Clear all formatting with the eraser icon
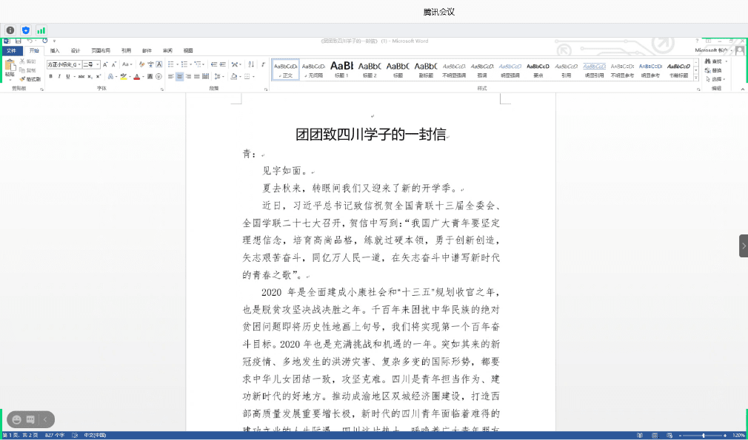 coord(141,64)
